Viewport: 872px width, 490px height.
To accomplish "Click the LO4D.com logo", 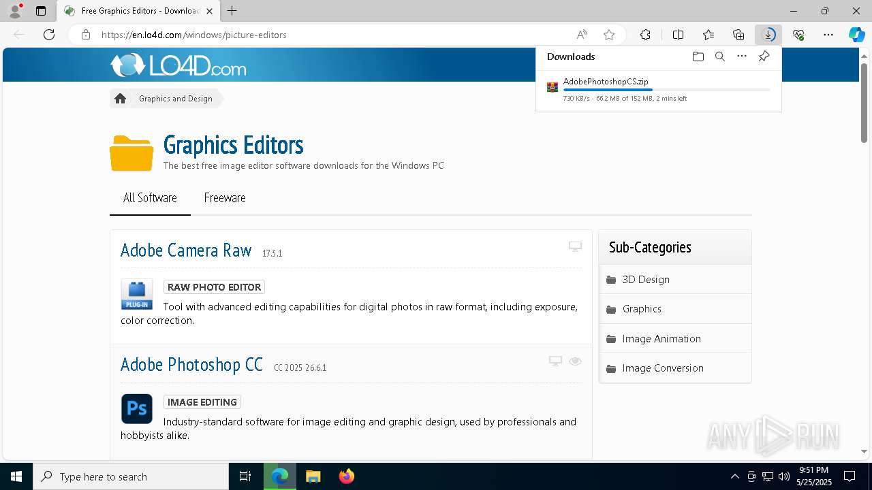I will coord(178,65).
